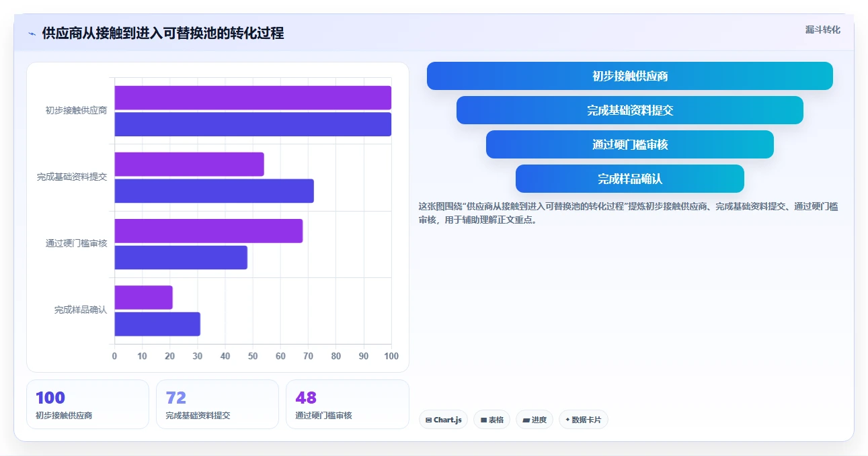
Task: Click the 初步接触供应商 funnel step
Action: point(630,76)
